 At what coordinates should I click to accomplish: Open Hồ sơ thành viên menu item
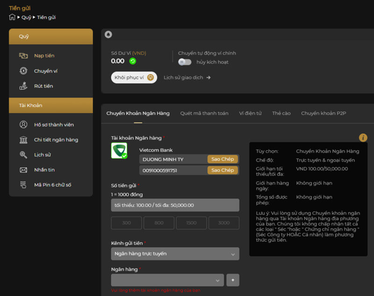[x=54, y=125]
